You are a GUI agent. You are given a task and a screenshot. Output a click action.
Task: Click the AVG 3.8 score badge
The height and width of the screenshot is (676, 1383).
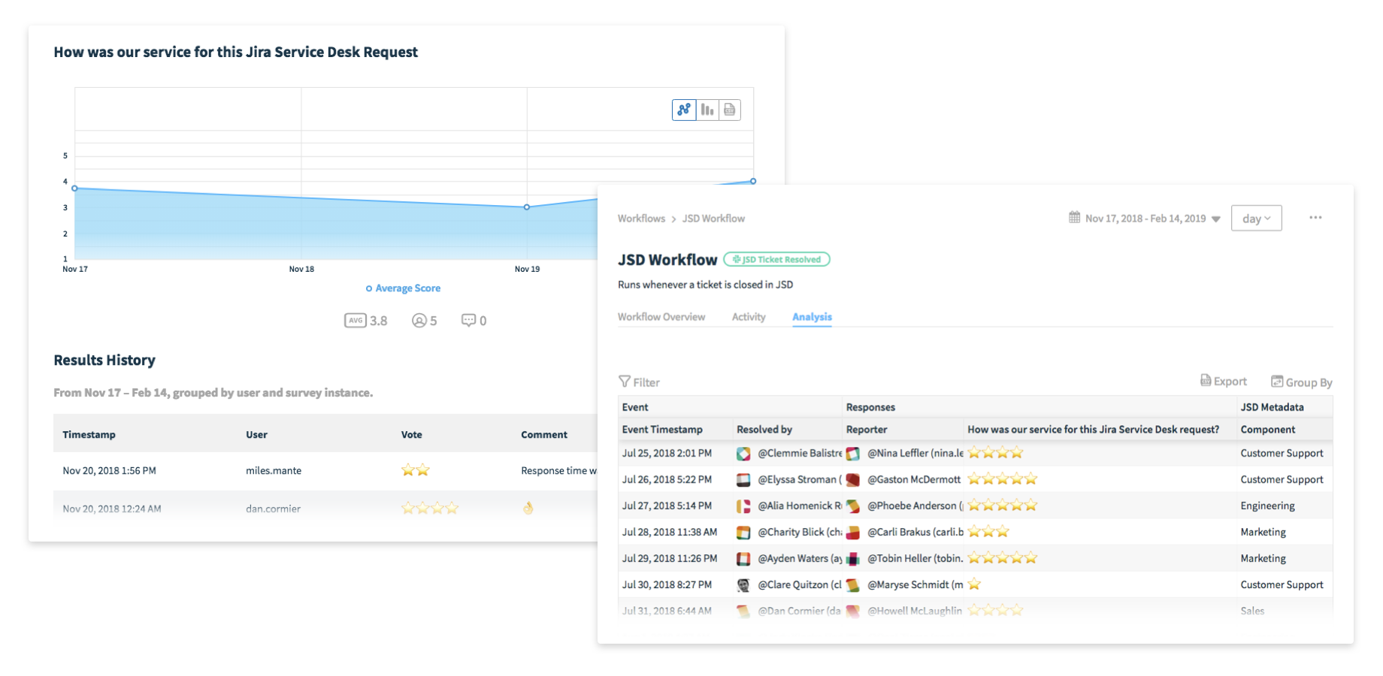[365, 321]
